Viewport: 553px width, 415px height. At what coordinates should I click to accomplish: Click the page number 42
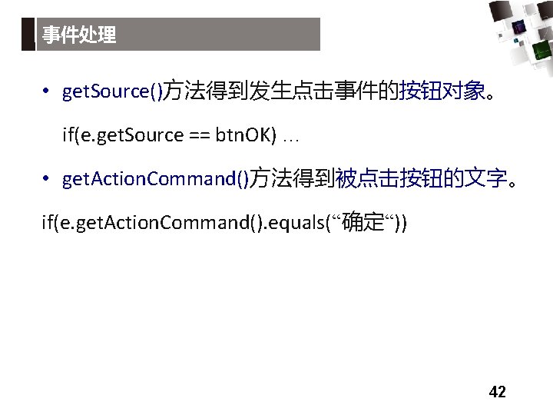coord(497,392)
